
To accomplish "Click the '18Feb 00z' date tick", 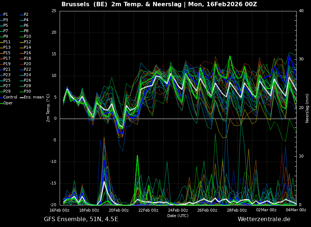I will tap(89, 210).
